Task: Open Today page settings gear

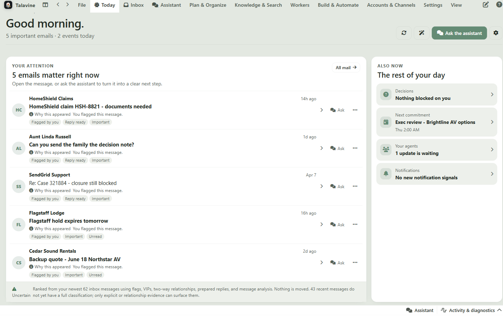Action: [x=496, y=33]
